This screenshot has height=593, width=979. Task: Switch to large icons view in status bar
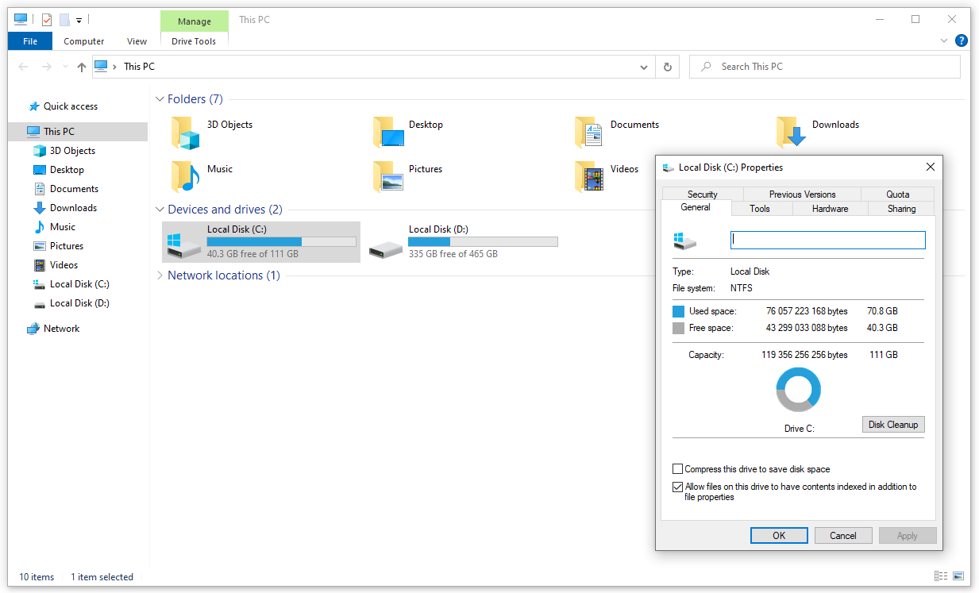959,576
